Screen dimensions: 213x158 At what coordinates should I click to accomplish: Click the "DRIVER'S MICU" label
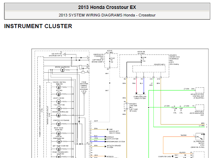click(x=160, y=64)
